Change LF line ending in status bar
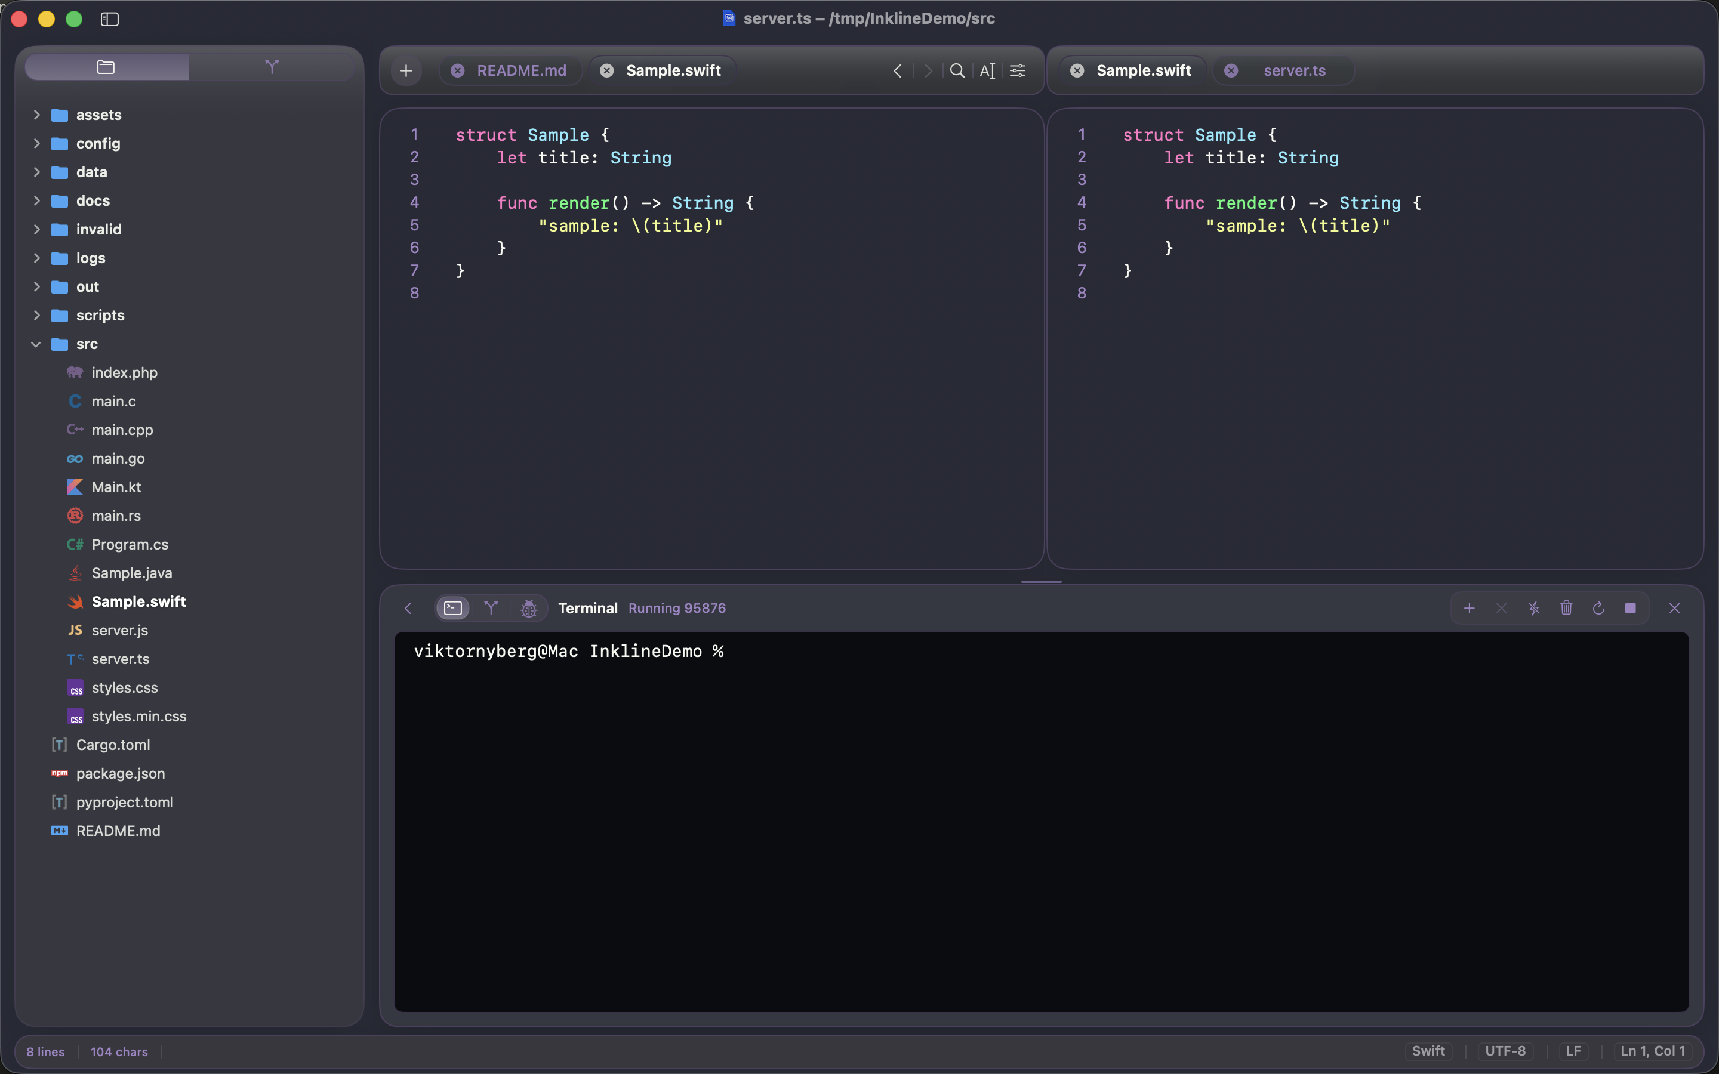Image resolution: width=1719 pixels, height=1074 pixels. pyautogui.click(x=1573, y=1051)
